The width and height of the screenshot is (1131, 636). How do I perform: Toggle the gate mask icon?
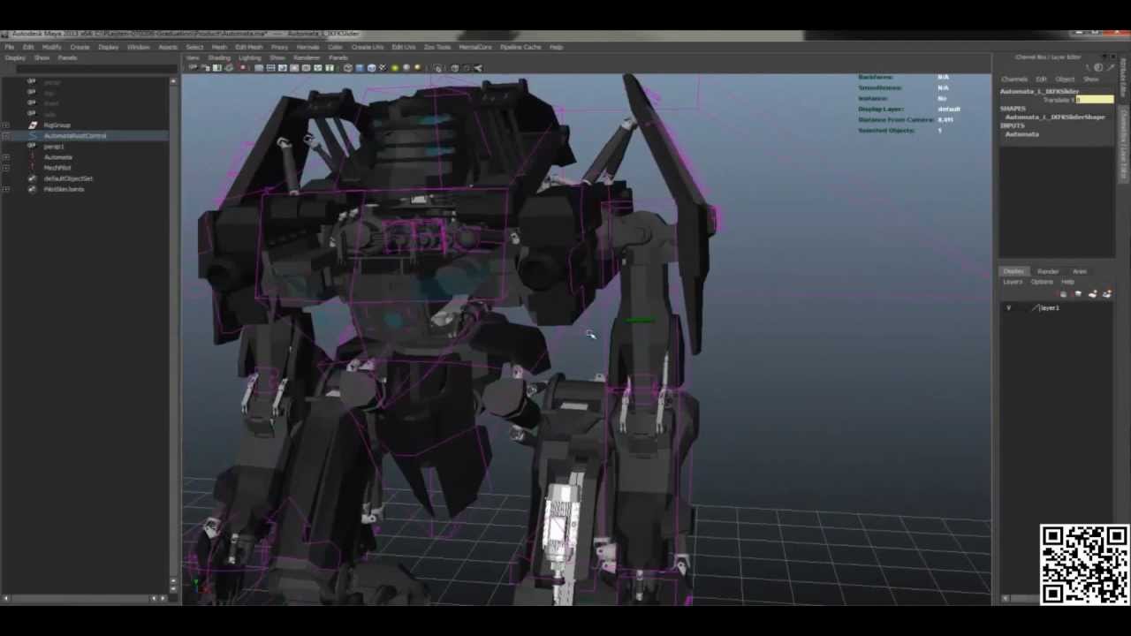(x=294, y=68)
